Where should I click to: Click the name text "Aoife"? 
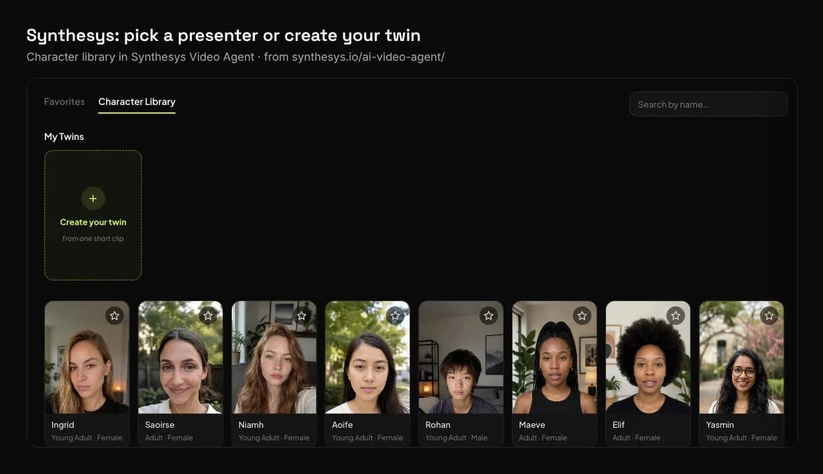pyautogui.click(x=342, y=425)
